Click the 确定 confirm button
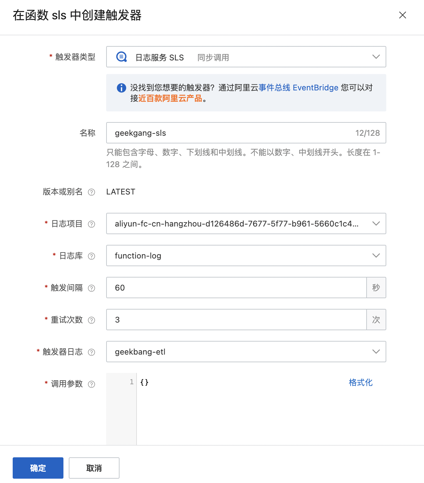The width and height of the screenshot is (424, 483). 38,468
